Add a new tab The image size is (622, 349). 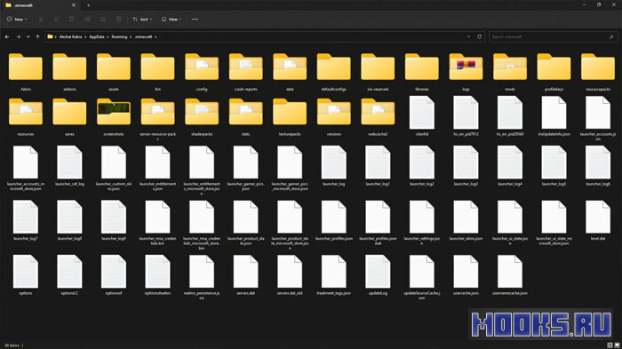(89, 5)
